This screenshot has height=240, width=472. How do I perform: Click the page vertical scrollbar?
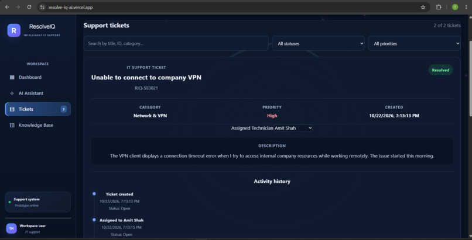470,78
